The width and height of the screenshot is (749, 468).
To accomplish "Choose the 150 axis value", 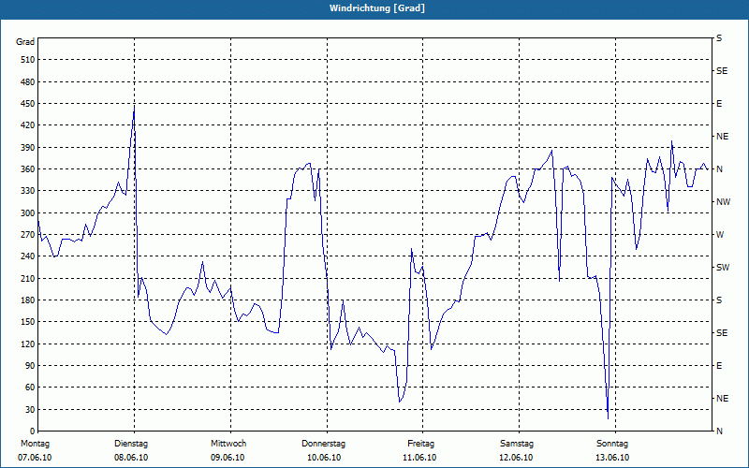I will [27, 322].
